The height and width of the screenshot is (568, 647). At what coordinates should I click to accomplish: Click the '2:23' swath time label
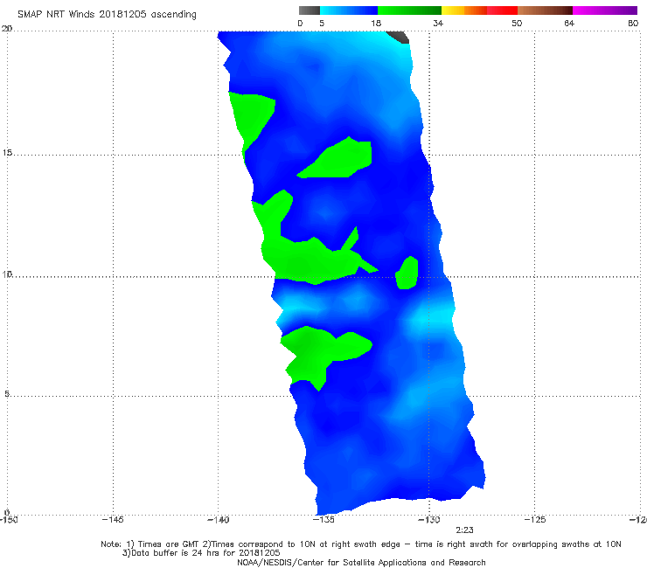tap(464, 530)
